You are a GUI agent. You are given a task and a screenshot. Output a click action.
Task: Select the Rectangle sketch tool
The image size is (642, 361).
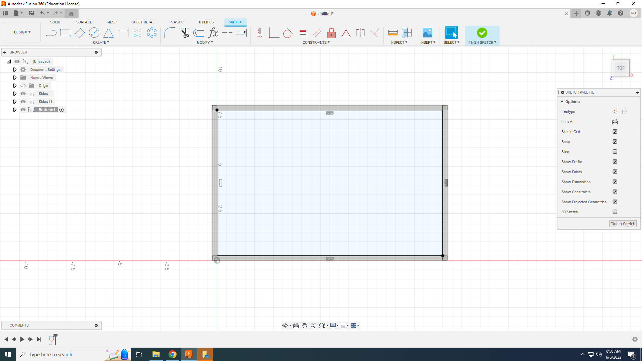click(65, 33)
